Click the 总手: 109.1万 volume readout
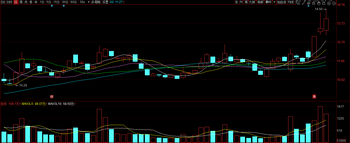The image size is (350, 143). click(11, 104)
